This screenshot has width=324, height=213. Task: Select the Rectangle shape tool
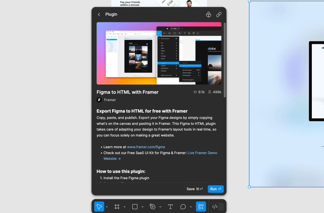point(135,207)
